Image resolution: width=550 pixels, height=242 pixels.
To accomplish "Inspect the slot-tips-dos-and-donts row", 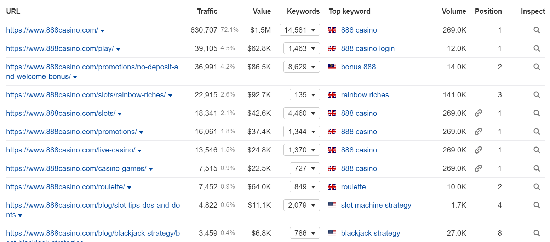I will coord(537,205).
